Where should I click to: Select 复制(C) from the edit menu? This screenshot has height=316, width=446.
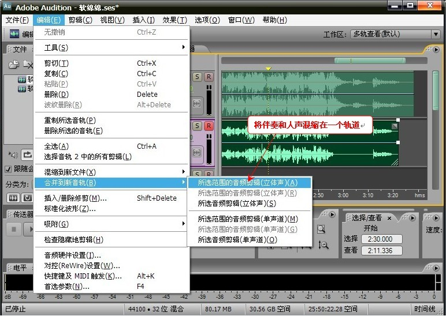click(112, 74)
